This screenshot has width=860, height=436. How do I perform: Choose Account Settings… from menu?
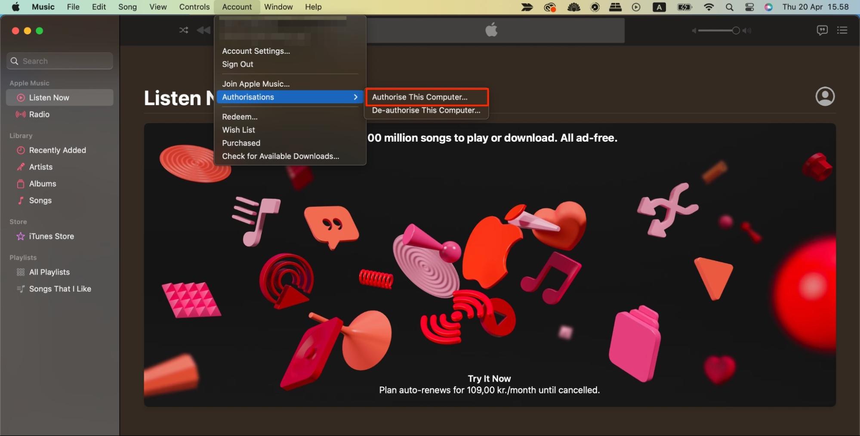pyautogui.click(x=290, y=51)
